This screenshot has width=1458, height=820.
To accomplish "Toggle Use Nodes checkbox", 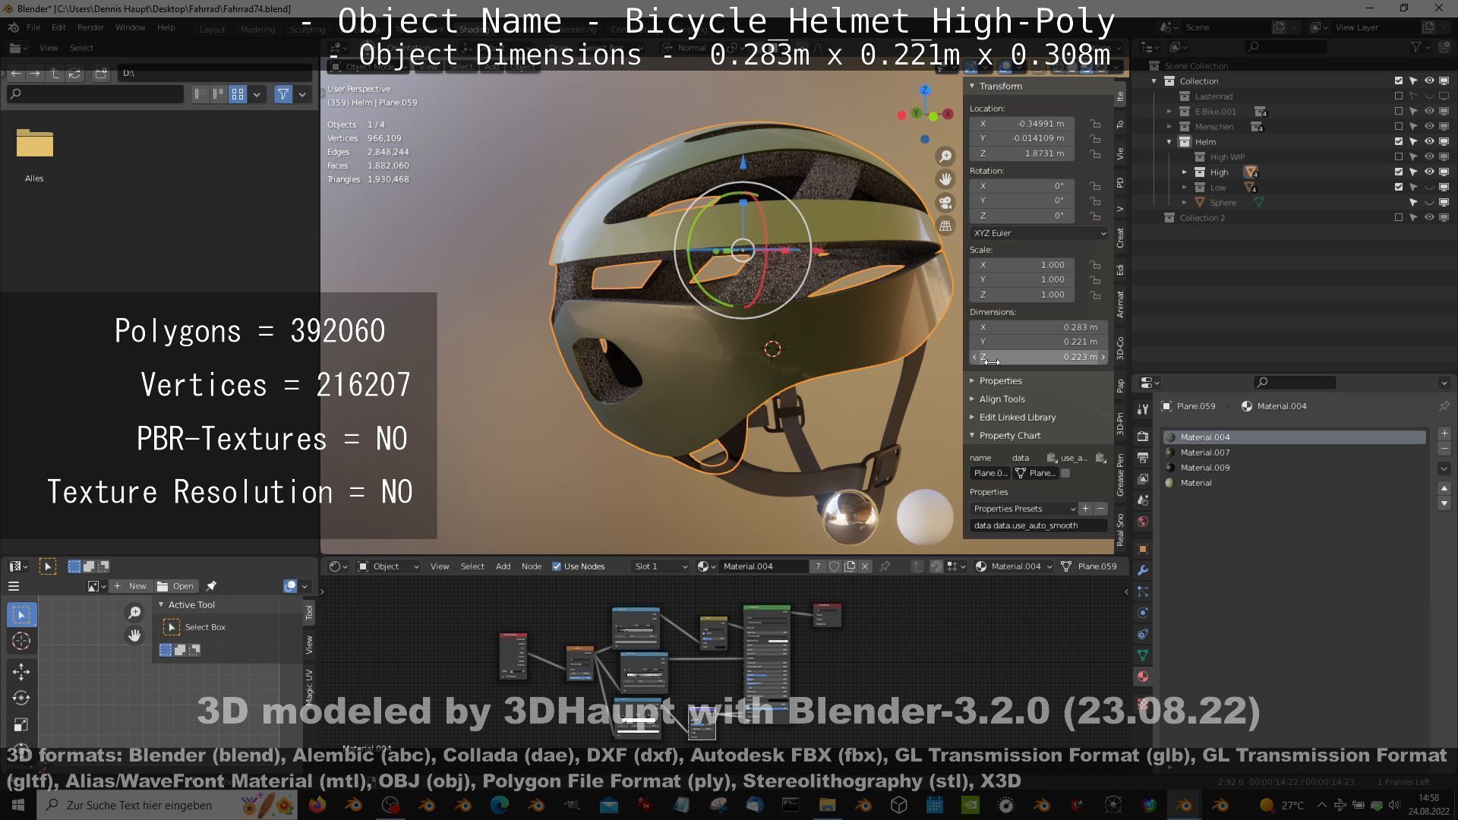I will click(x=557, y=566).
